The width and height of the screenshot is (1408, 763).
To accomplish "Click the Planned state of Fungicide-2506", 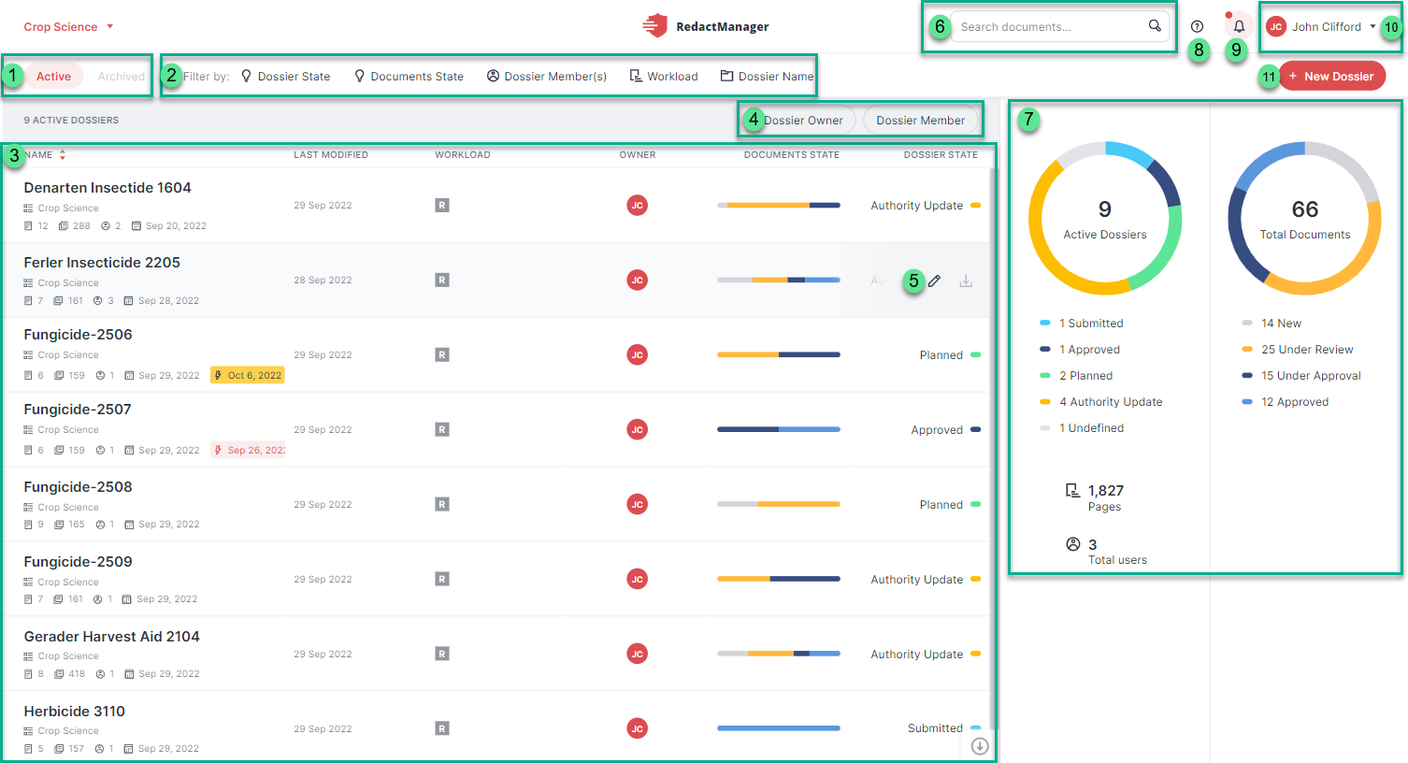I will point(950,354).
